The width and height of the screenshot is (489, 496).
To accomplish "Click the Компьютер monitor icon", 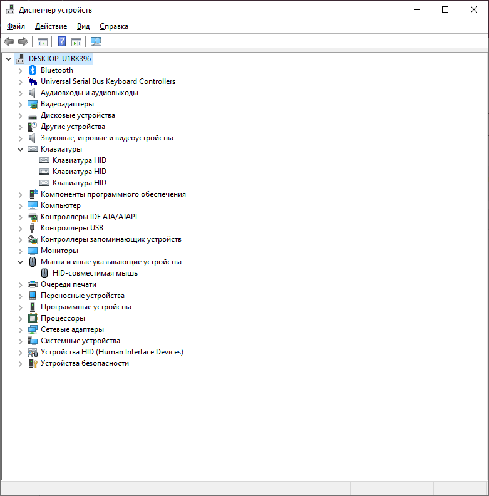I will click(x=33, y=205).
